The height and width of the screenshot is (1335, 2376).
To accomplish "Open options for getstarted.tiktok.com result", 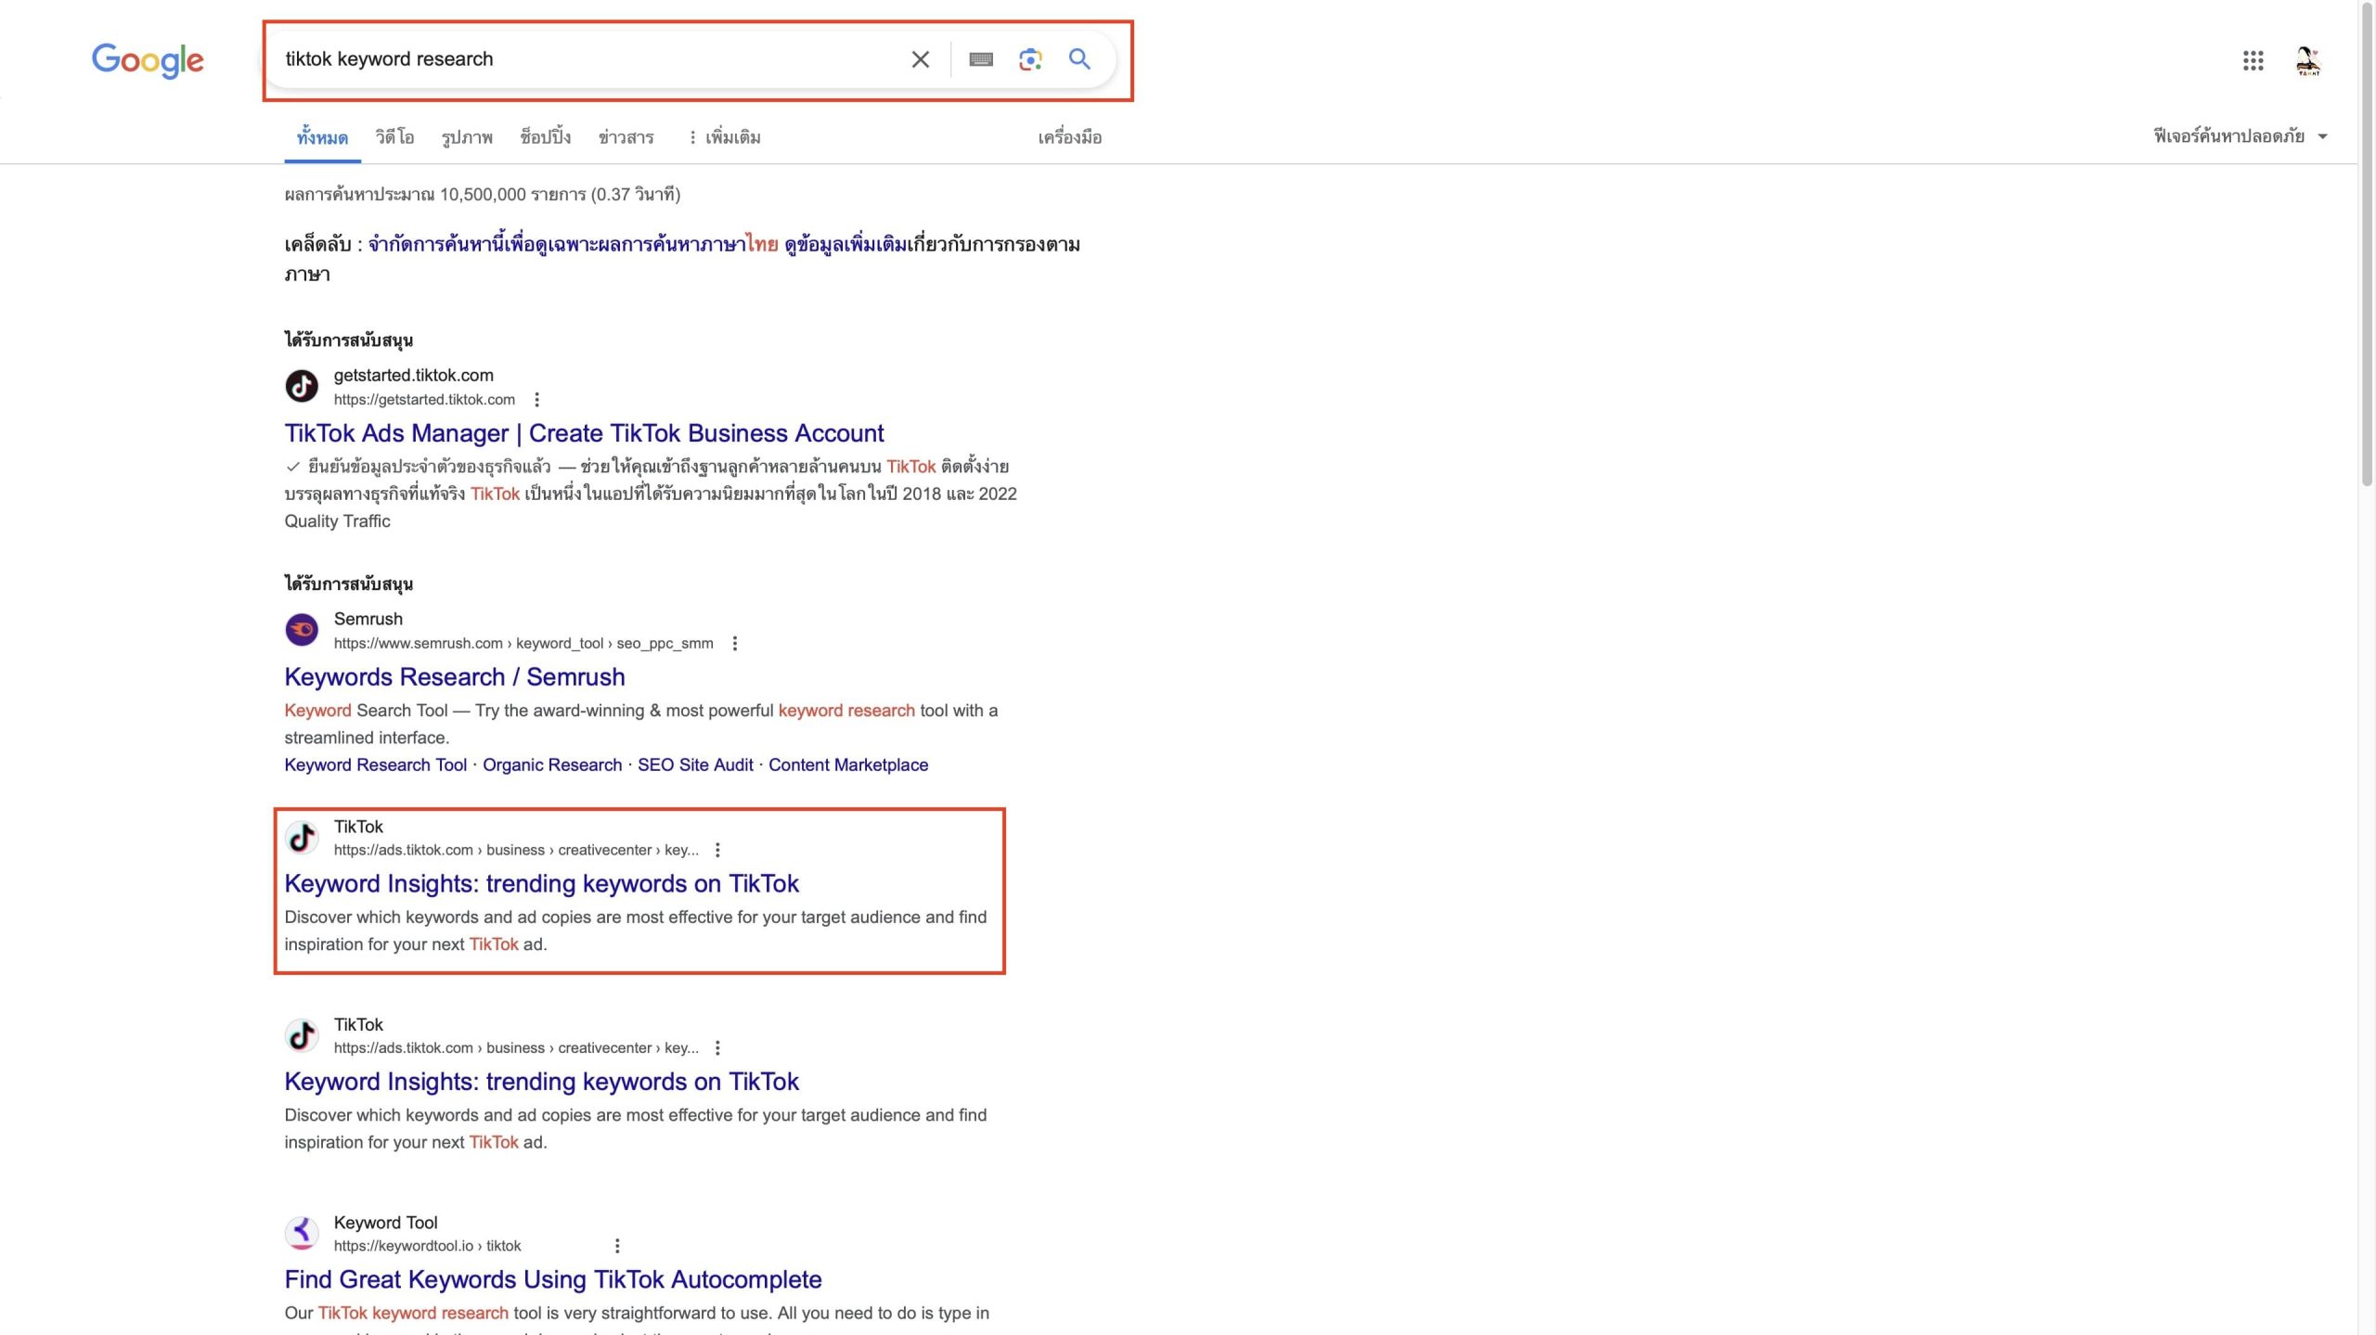I will 536,400.
